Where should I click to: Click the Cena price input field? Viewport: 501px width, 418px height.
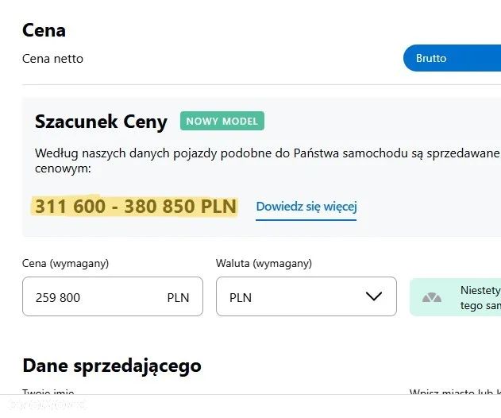[x=95, y=297]
